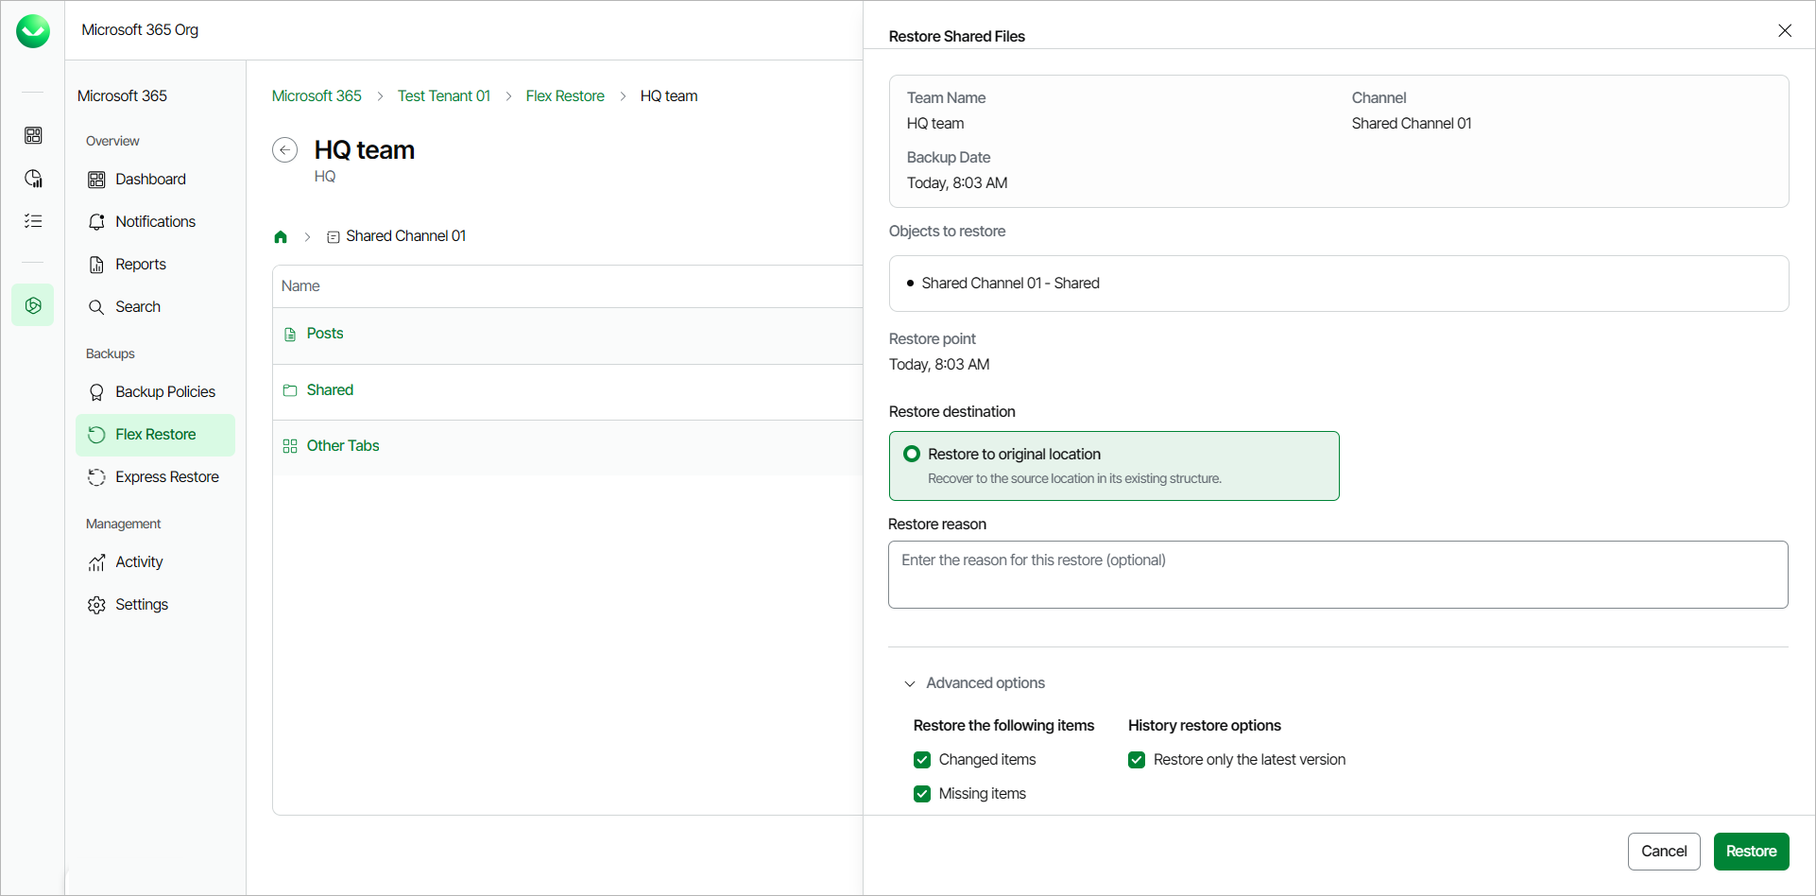Open Express Restore page
The image size is (1816, 896).
(155, 477)
